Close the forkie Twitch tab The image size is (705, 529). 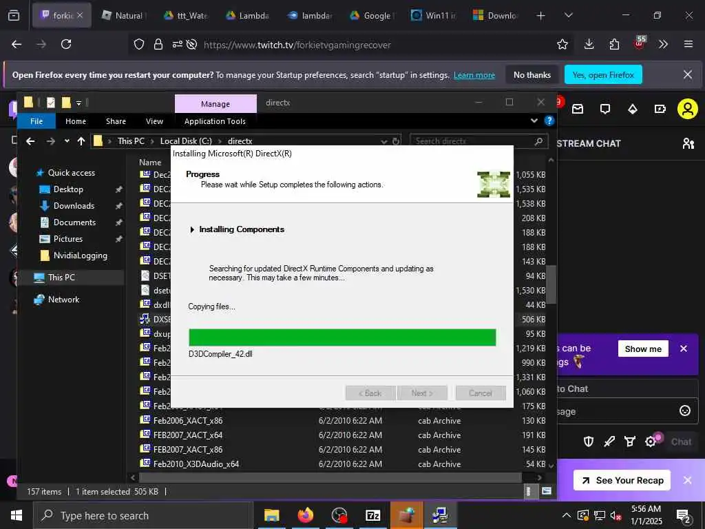click(x=80, y=15)
